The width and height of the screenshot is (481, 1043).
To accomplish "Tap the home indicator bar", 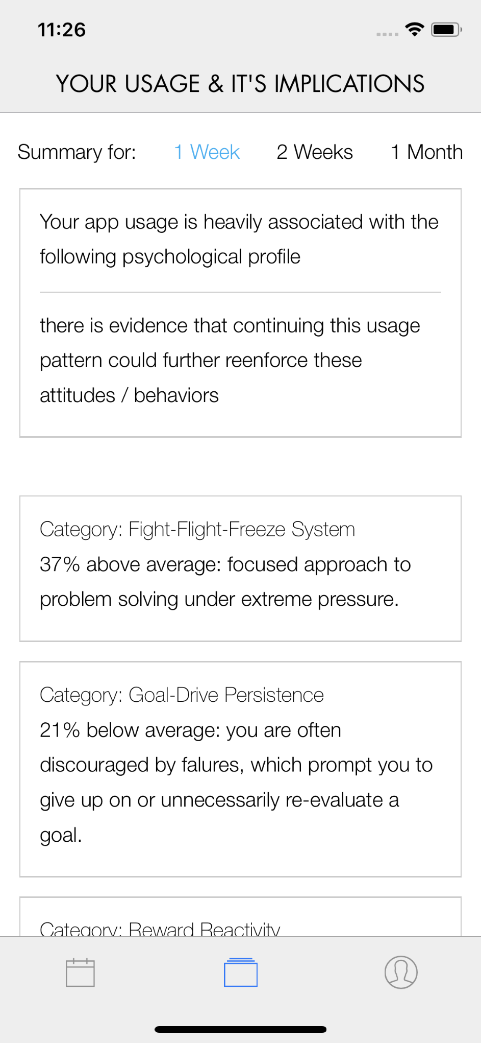I will pyautogui.click(x=240, y=1029).
